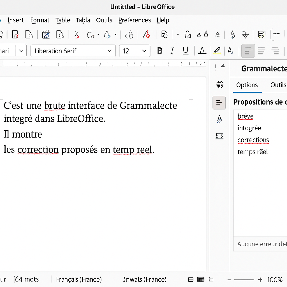Select suggestion 'temps rëel' in propositions list
Viewport: 287px width, 287px height.
pyautogui.click(x=253, y=152)
